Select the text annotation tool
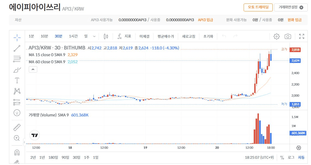Image resolution: width=311 pixels, height=165 pixels. [17, 80]
